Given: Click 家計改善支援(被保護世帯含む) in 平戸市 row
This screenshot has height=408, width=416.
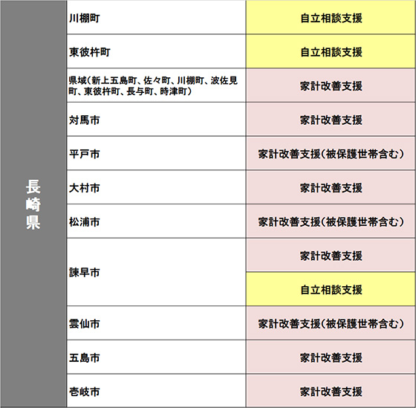Looking at the screenshot, I should [x=331, y=153].
